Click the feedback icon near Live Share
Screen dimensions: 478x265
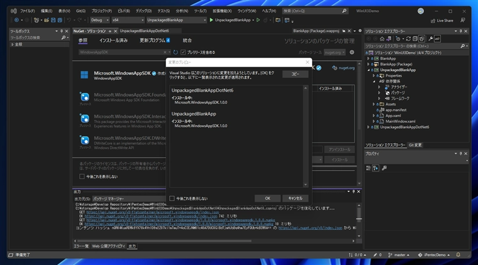(462, 20)
